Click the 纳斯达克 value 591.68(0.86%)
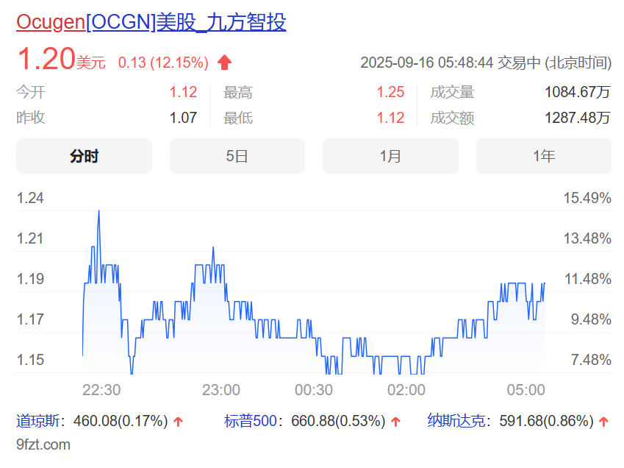624x468 pixels. pyautogui.click(x=546, y=421)
